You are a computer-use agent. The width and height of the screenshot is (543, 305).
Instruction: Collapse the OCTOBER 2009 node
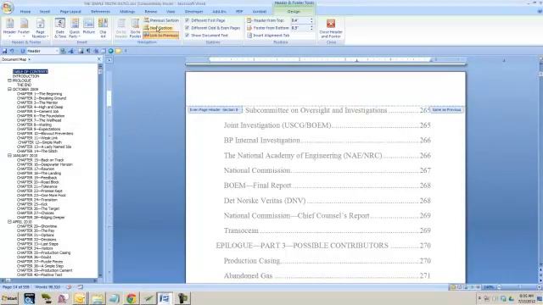coord(9,89)
